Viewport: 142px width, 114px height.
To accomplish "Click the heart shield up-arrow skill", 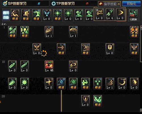I will point(85,101).
